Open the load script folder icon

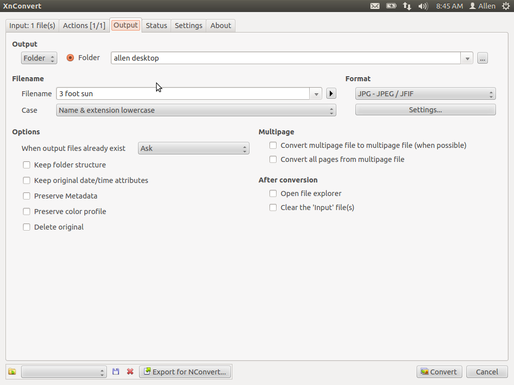(12, 371)
